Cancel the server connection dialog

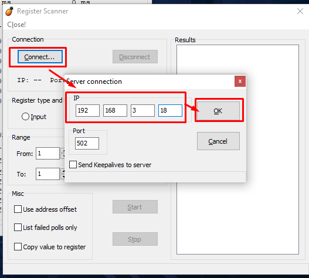[x=218, y=141]
